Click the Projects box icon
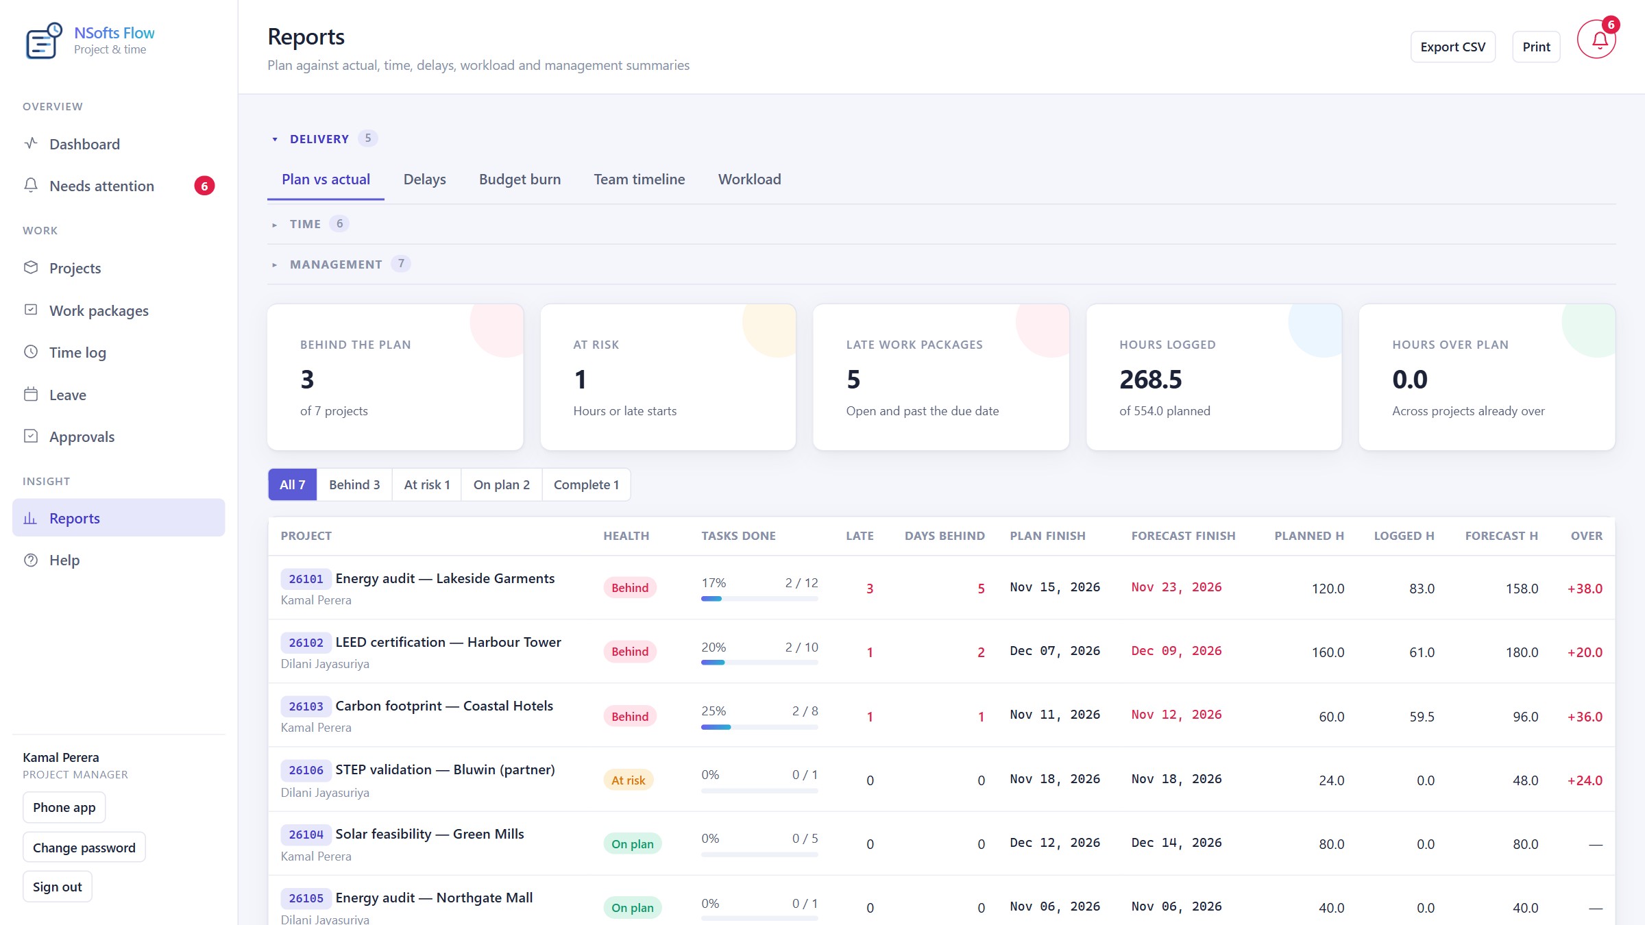 click(31, 267)
